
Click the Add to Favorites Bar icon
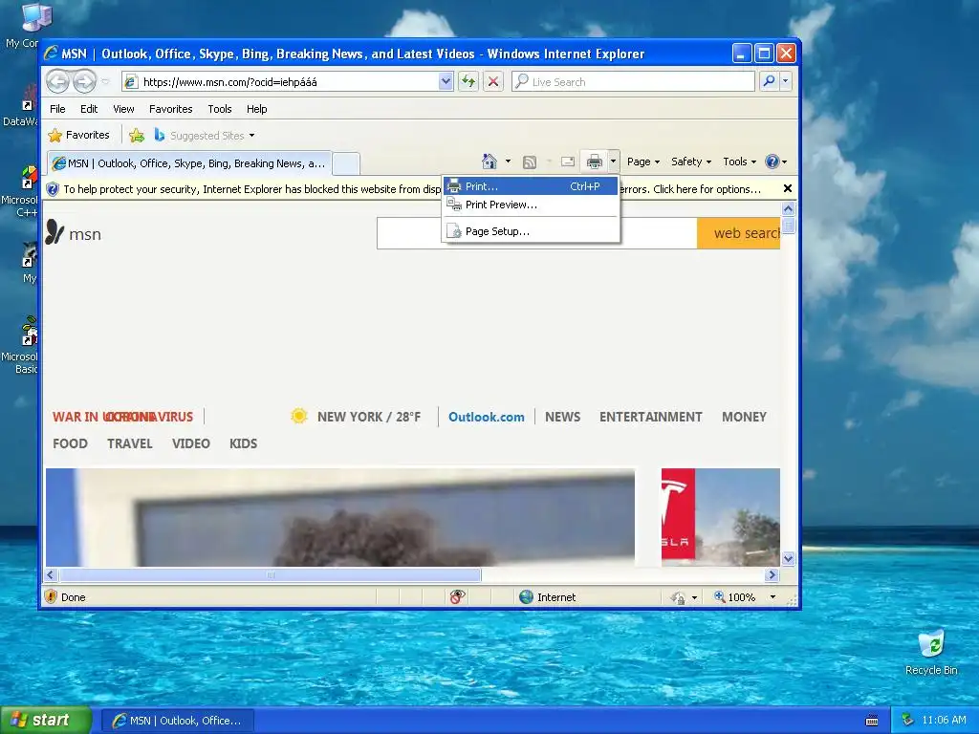pos(137,135)
